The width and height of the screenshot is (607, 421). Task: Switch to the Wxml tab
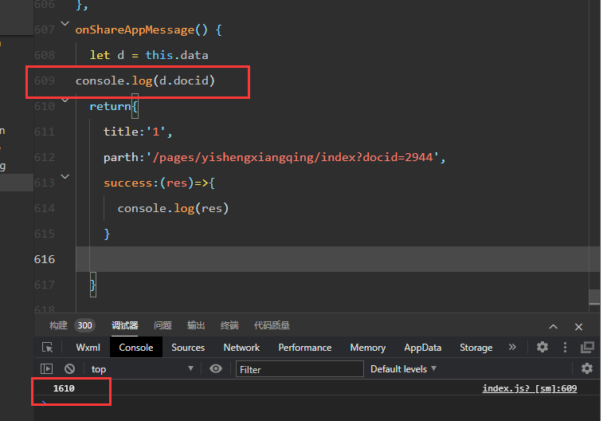(88, 348)
